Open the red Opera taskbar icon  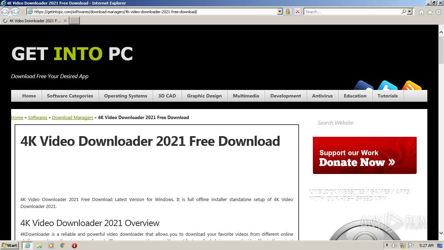click(x=74, y=245)
